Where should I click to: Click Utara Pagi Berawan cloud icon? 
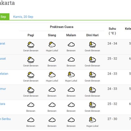tap(31, 105)
